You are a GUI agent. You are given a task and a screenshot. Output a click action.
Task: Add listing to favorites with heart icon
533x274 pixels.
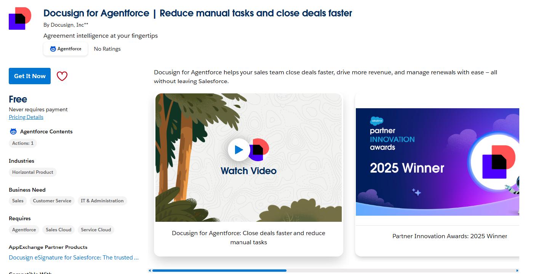click(62, 76)
